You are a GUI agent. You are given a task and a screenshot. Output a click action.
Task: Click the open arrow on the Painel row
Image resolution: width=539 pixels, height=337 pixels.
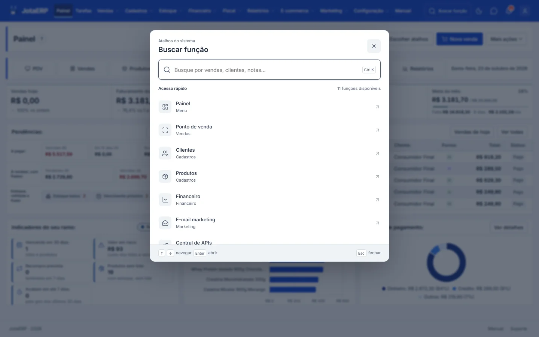[x=377, y=107]
